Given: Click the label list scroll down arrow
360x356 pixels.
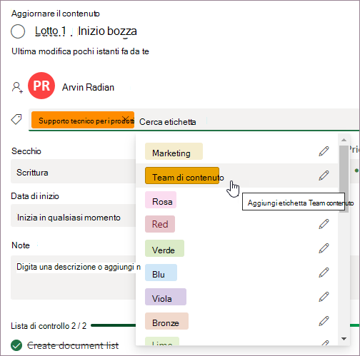Looking at the screenshot, I should click(x=344, y=339).
